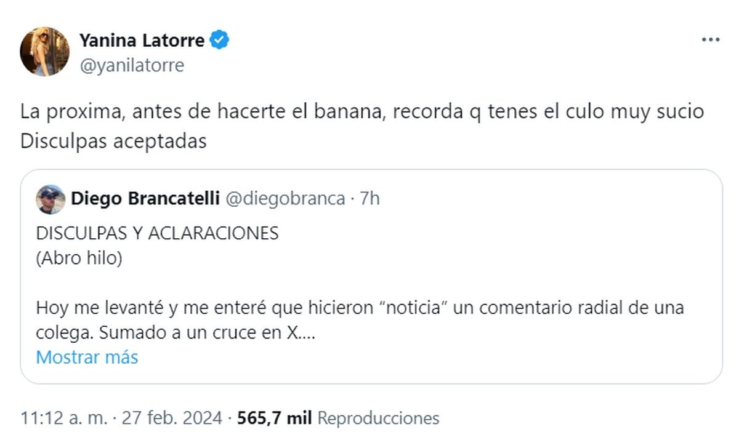
Task: Open the @yanilatorre handle
Action: (x=132, y=65)
